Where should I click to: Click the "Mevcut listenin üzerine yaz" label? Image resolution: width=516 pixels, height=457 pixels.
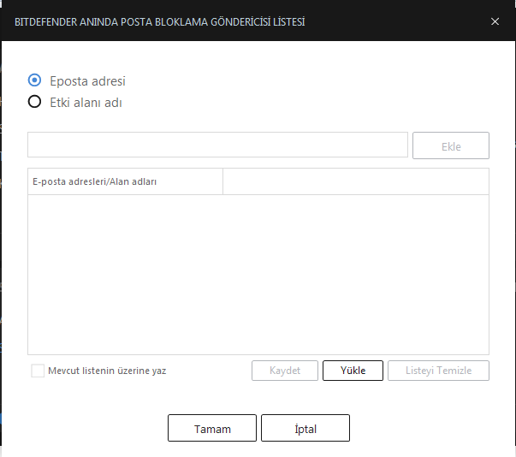[108, 371]
